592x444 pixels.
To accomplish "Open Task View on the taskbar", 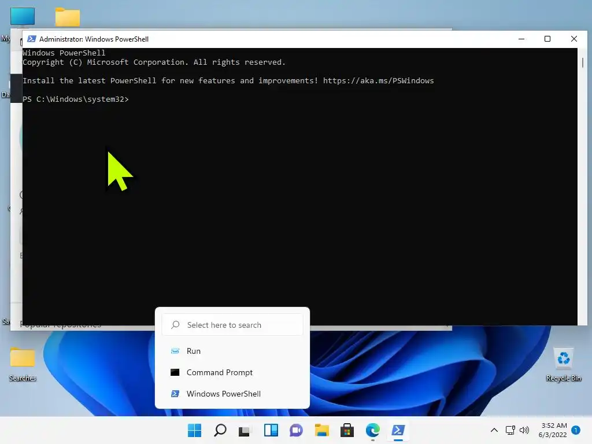I will click(x=245, y=430).
